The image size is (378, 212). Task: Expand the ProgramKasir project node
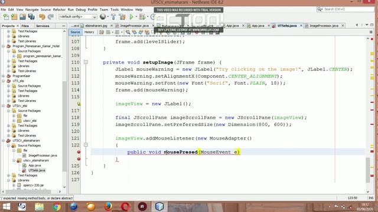[4, 76]
